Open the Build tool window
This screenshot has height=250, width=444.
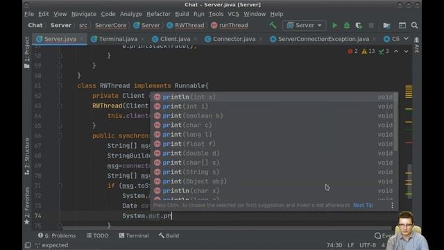coord(169,235)
